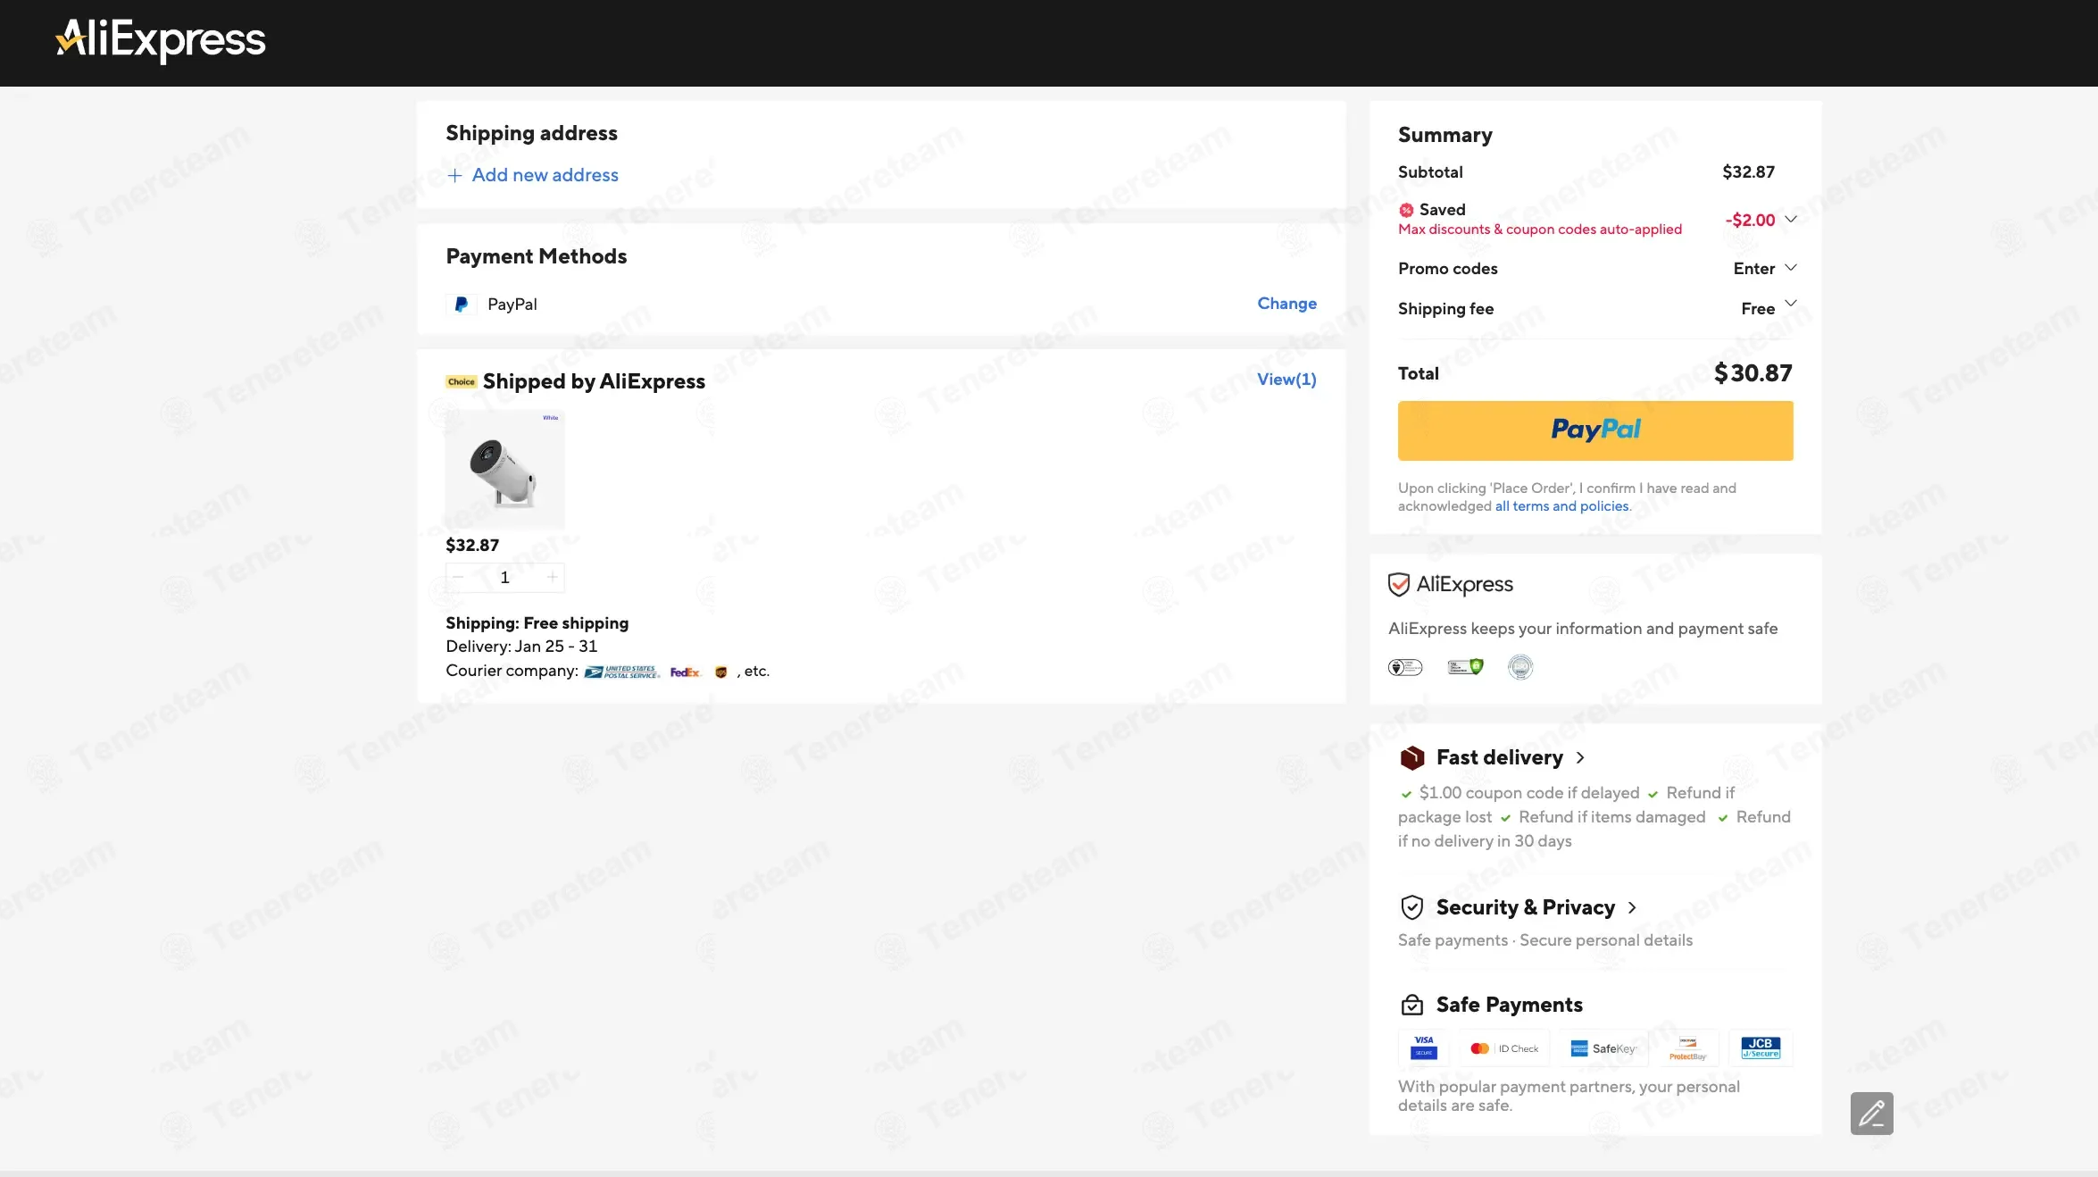Change the payment method
The height and width of the screenshot is (1177, 2098).
coord(1286,304)
